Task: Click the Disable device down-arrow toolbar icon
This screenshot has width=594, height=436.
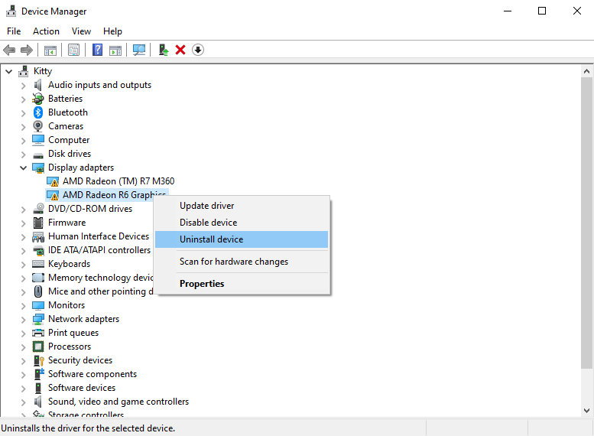Action: (x=198, y=50)
